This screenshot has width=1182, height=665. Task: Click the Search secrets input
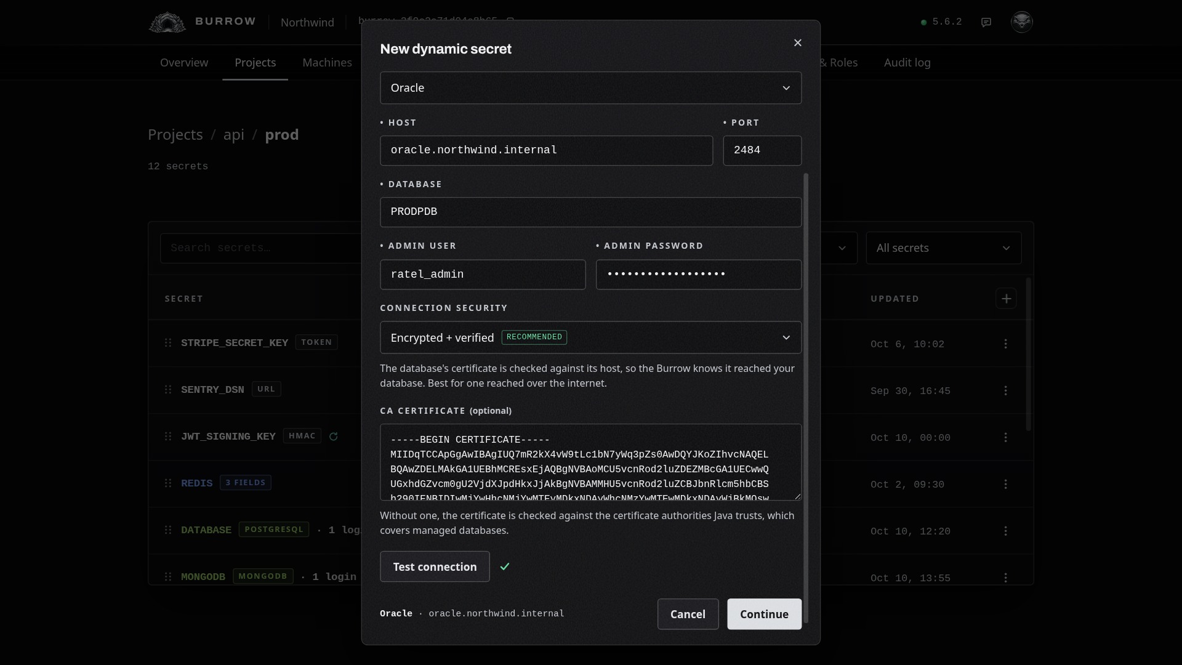click(x=261, y=248)
